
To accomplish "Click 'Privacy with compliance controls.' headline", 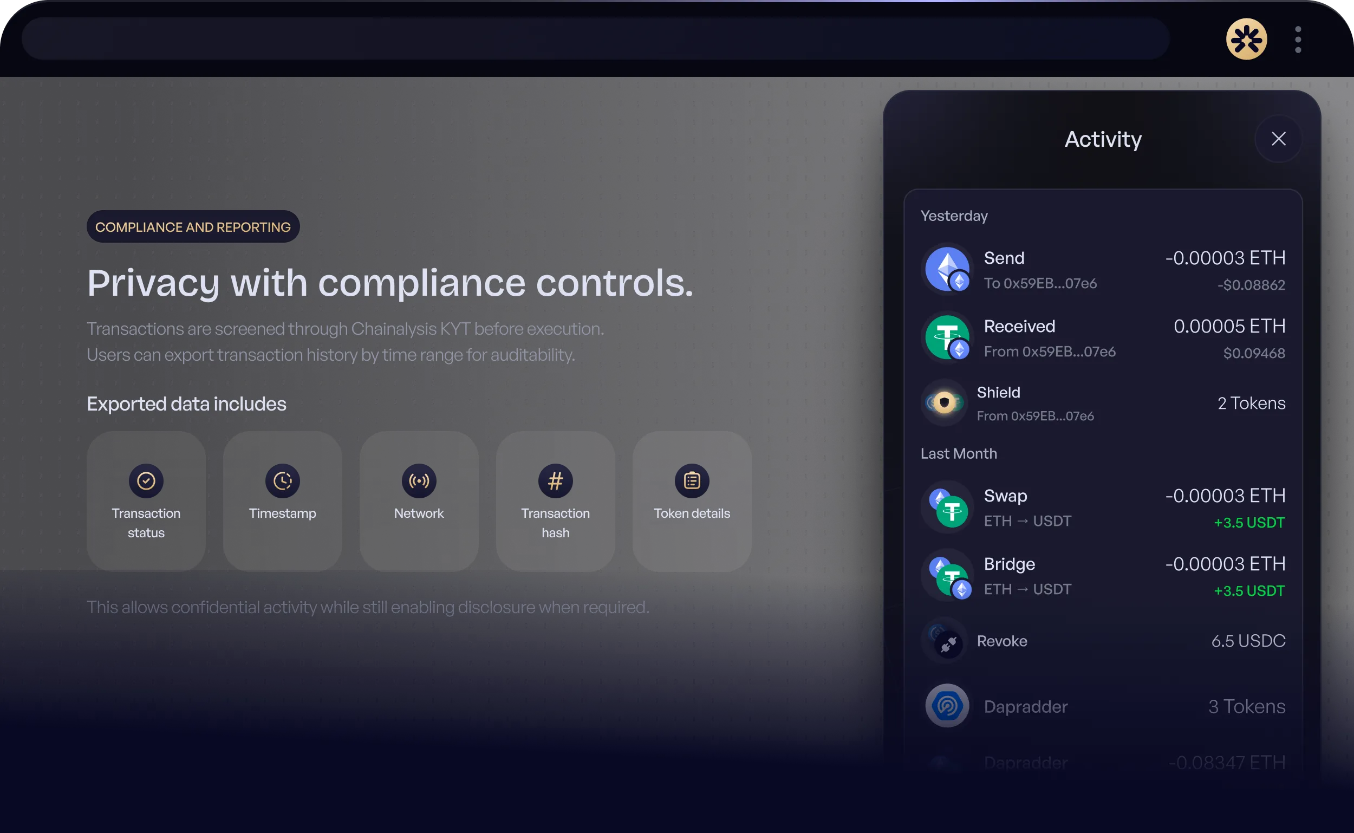I will (390, 283).
